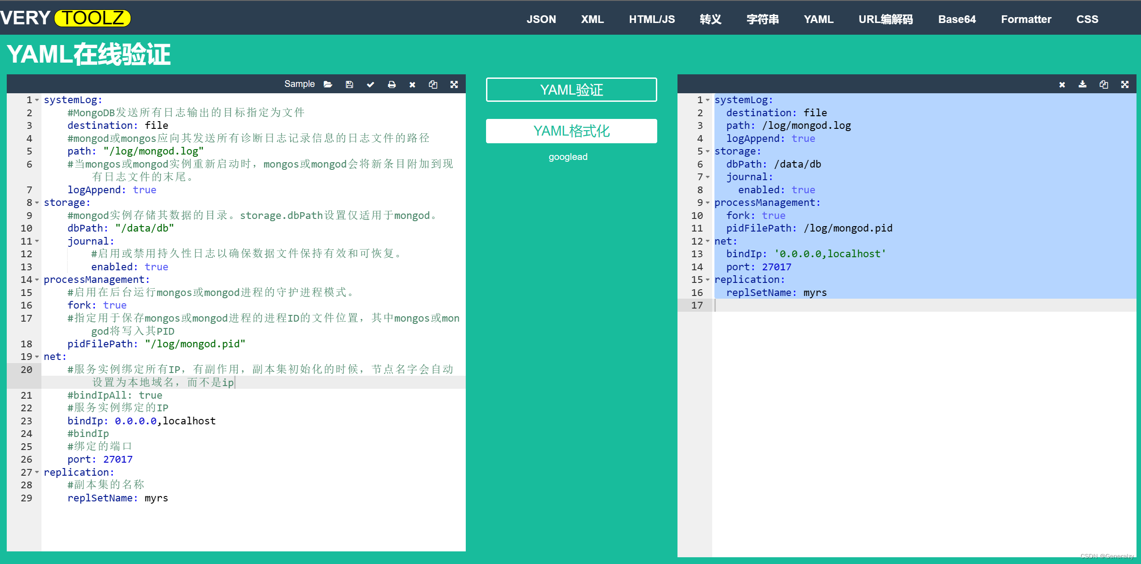Click dbPath "/data/db" line in left editor

(x=121, y=228)
